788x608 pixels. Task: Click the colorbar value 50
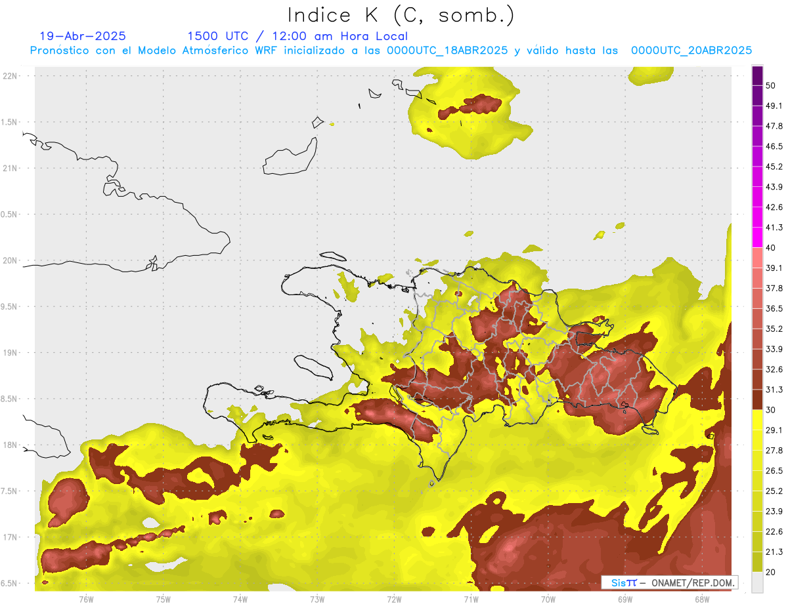(x=771, y=85)
